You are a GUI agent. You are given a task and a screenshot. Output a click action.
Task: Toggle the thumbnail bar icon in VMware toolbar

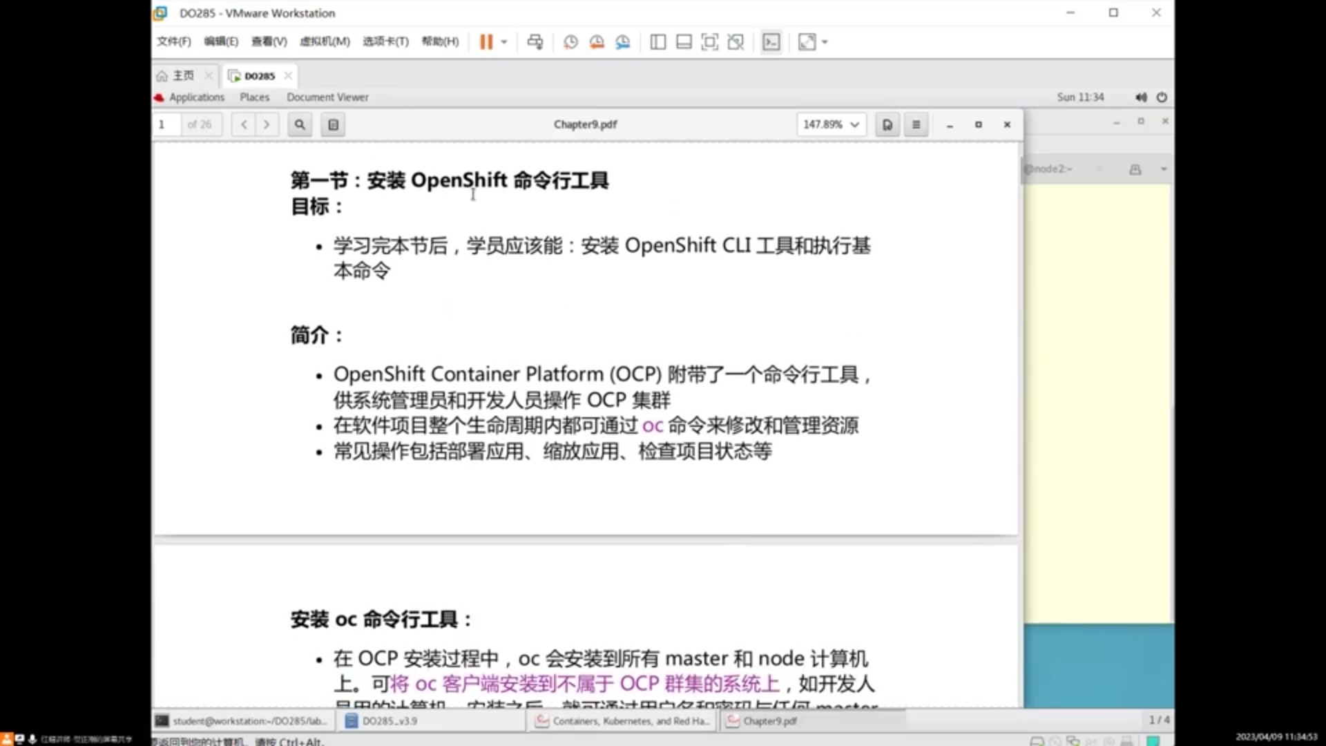[x=684, y=42]
